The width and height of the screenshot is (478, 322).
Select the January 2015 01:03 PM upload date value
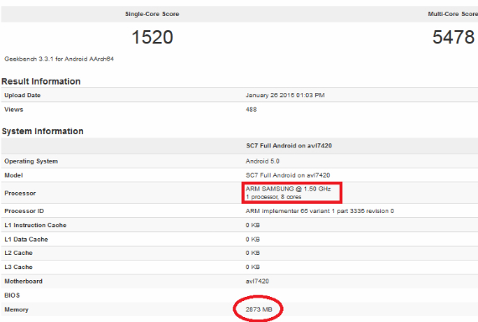tap(285, 96)
